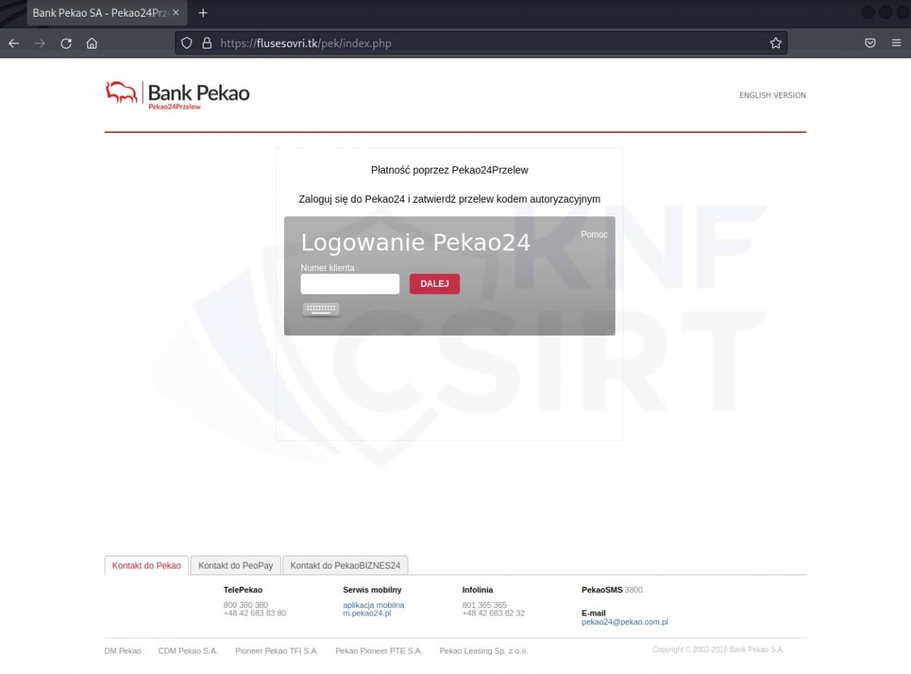Open tracking protection shield icon
The image size is (911, 674).
click(x=187, y=43)
